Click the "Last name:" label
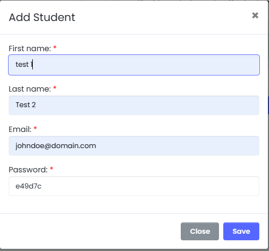The image size is (269, 251). point(30,89)
